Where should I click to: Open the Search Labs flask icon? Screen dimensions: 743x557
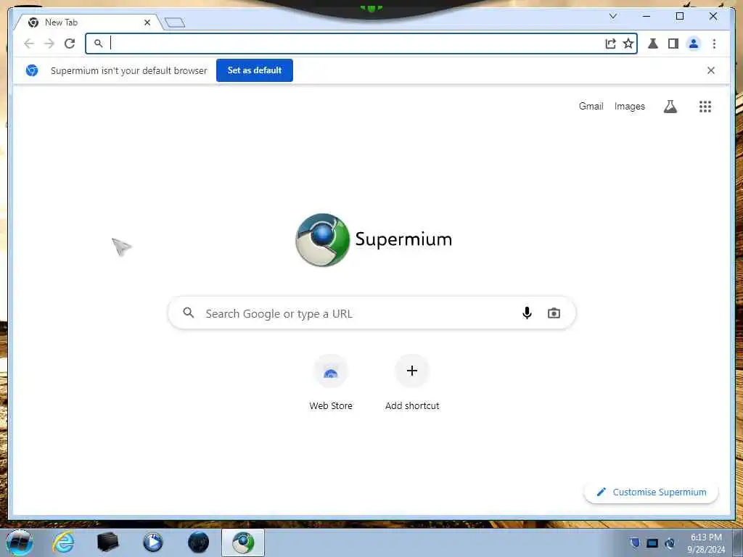[x=670, y=107]
